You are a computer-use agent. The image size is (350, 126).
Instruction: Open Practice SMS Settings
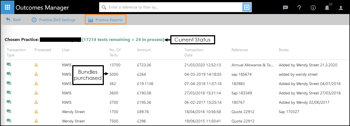[53, 20]
